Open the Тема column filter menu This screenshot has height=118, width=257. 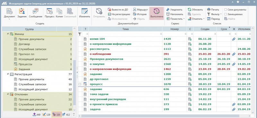(x=161, y=34)
